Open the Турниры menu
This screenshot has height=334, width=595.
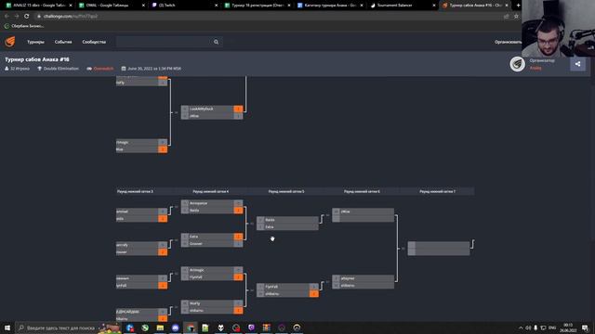(x=35, y=42)
